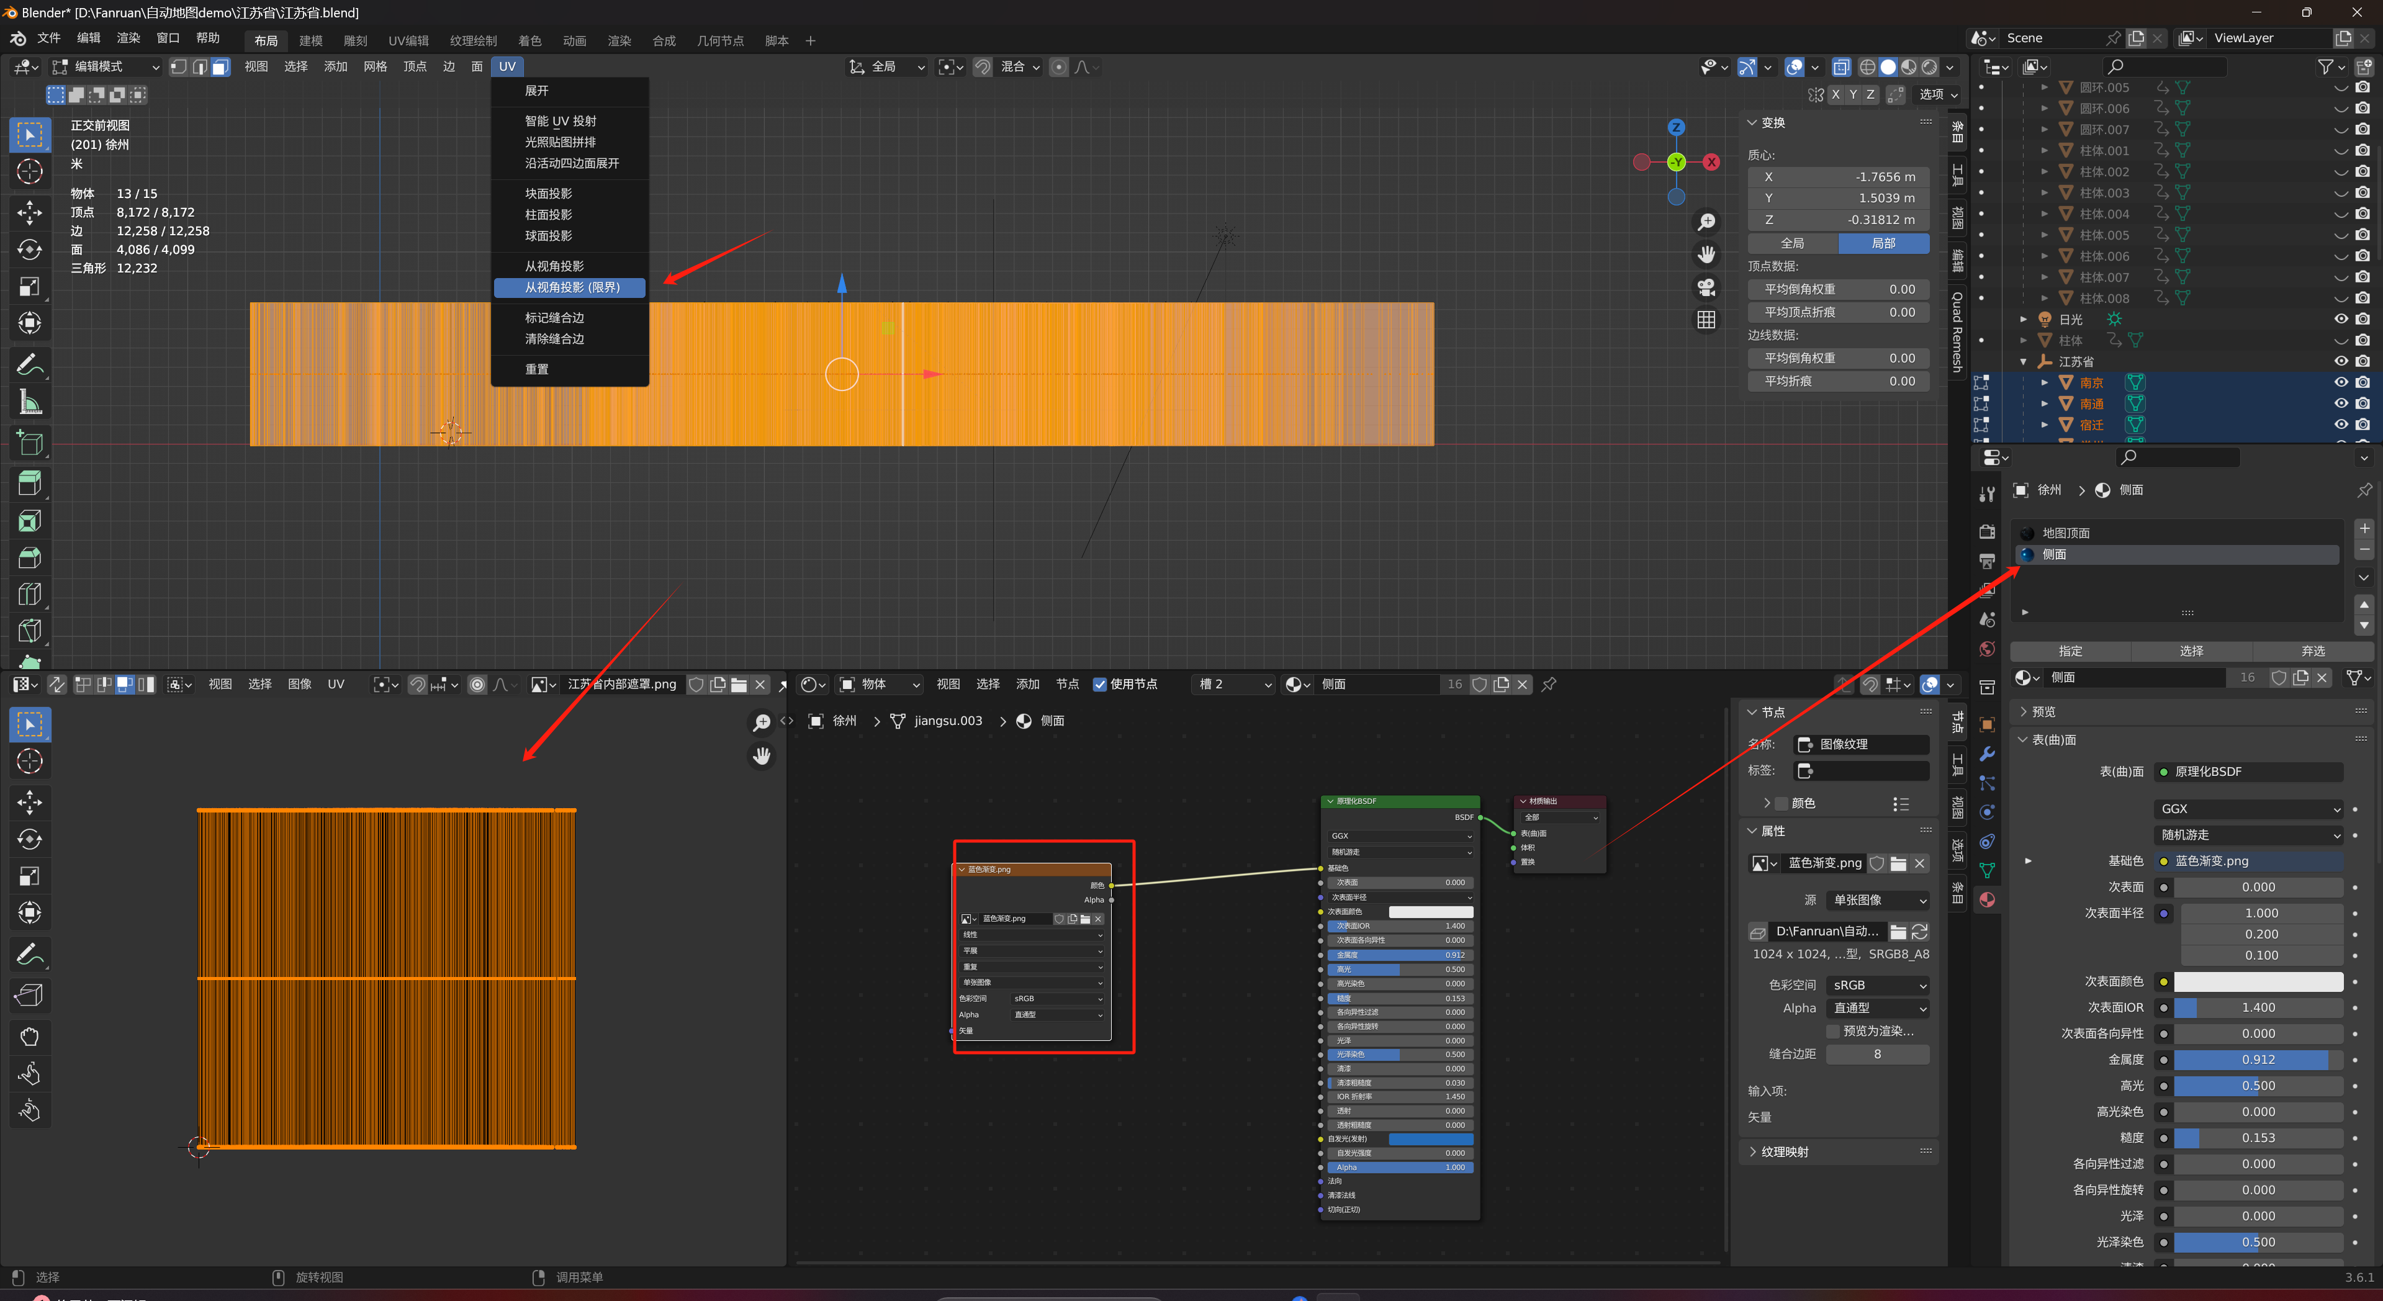Open the 编辑模式 mode dropdown
Image resolution: width=2383 pixels, height=1301 pixels.
[x=106, y=66]
